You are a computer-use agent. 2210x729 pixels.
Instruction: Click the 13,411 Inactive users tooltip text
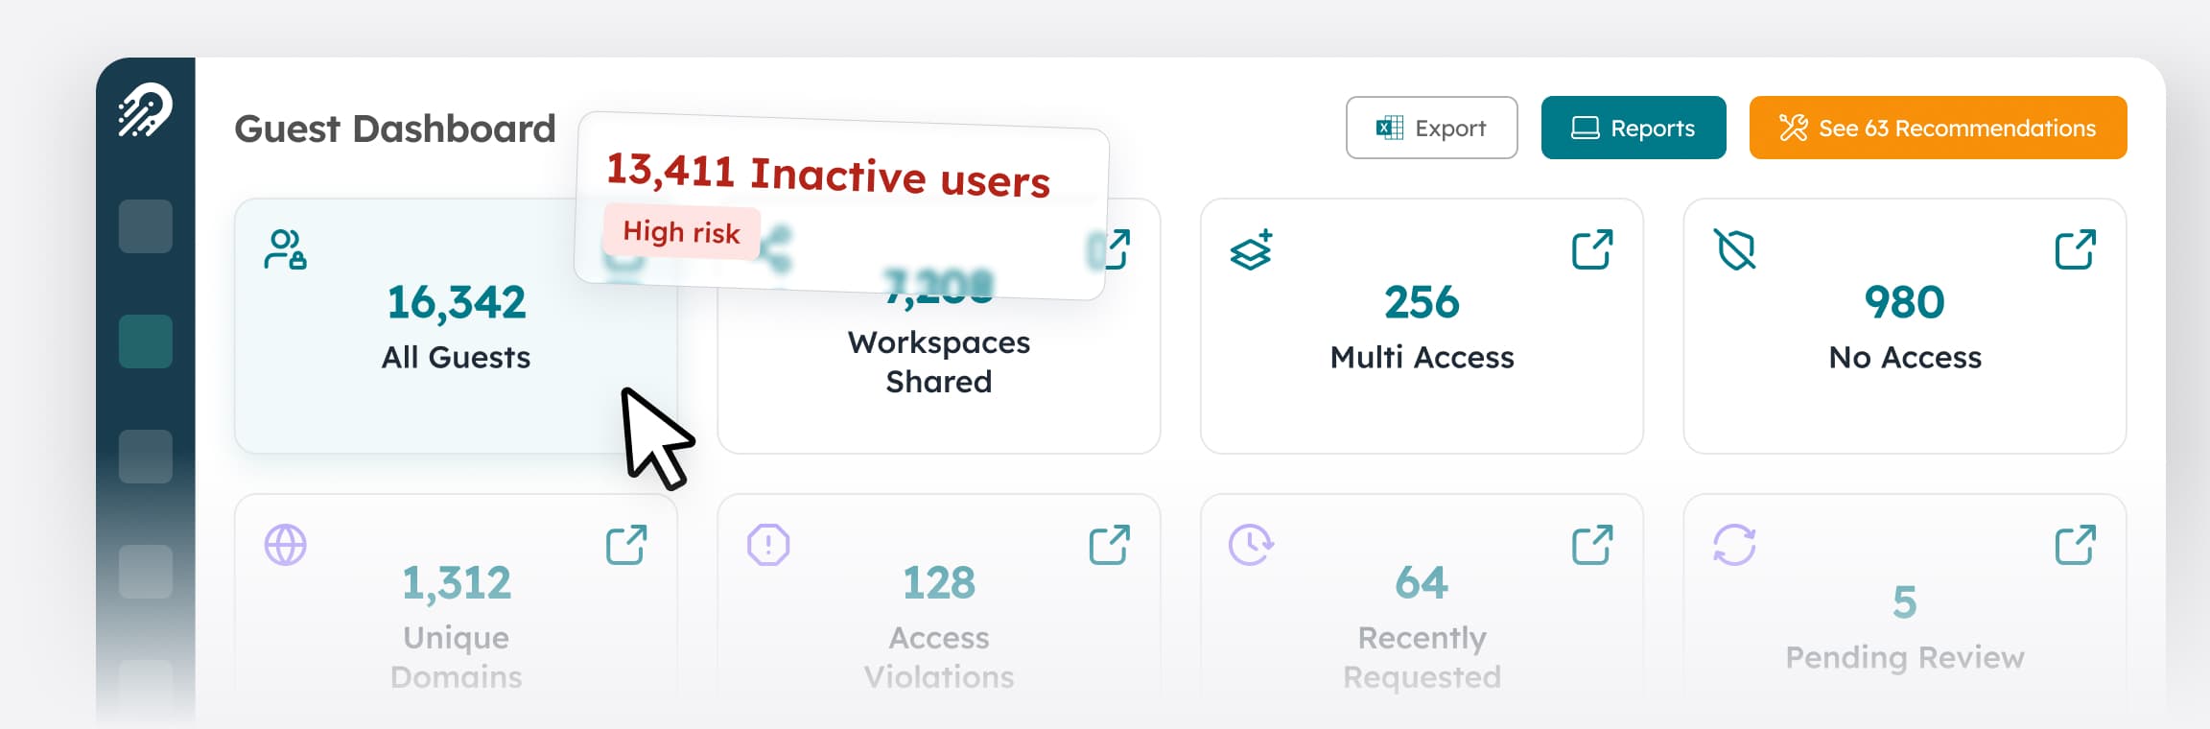pos(828,176)
